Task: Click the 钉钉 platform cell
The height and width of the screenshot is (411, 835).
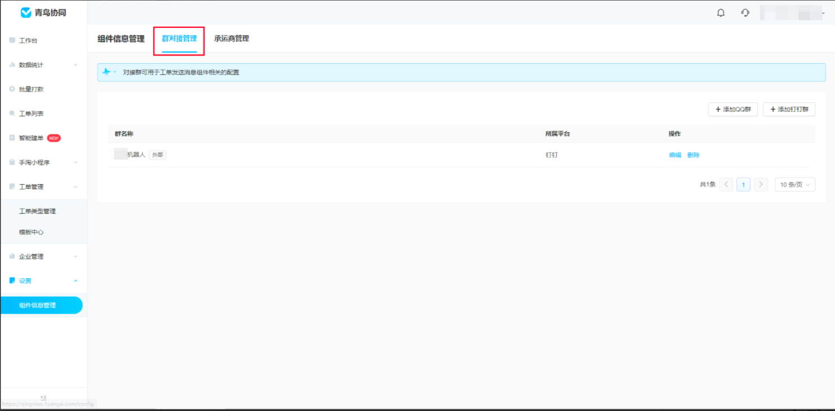Action: 551,155
